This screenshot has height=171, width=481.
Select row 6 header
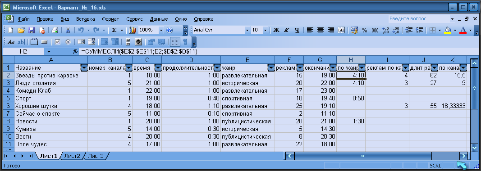[9, 106]
